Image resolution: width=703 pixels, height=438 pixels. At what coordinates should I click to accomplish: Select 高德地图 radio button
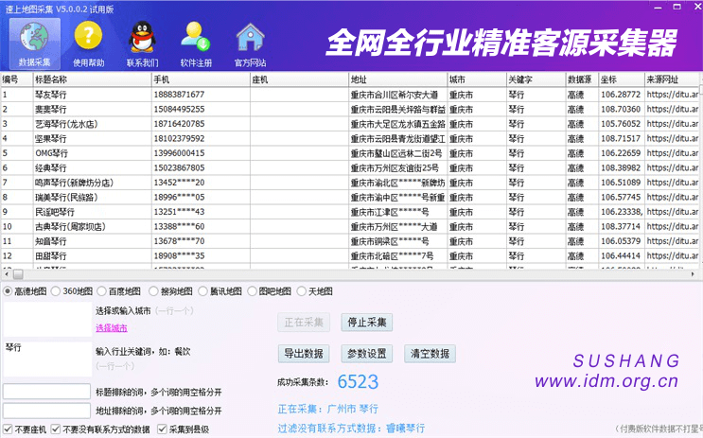tap(8, 291)
